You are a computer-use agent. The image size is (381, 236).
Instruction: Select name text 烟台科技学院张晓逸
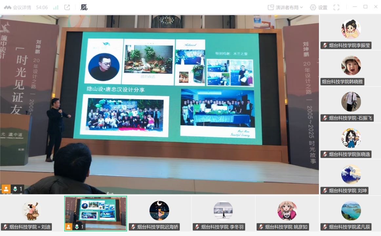350,154
